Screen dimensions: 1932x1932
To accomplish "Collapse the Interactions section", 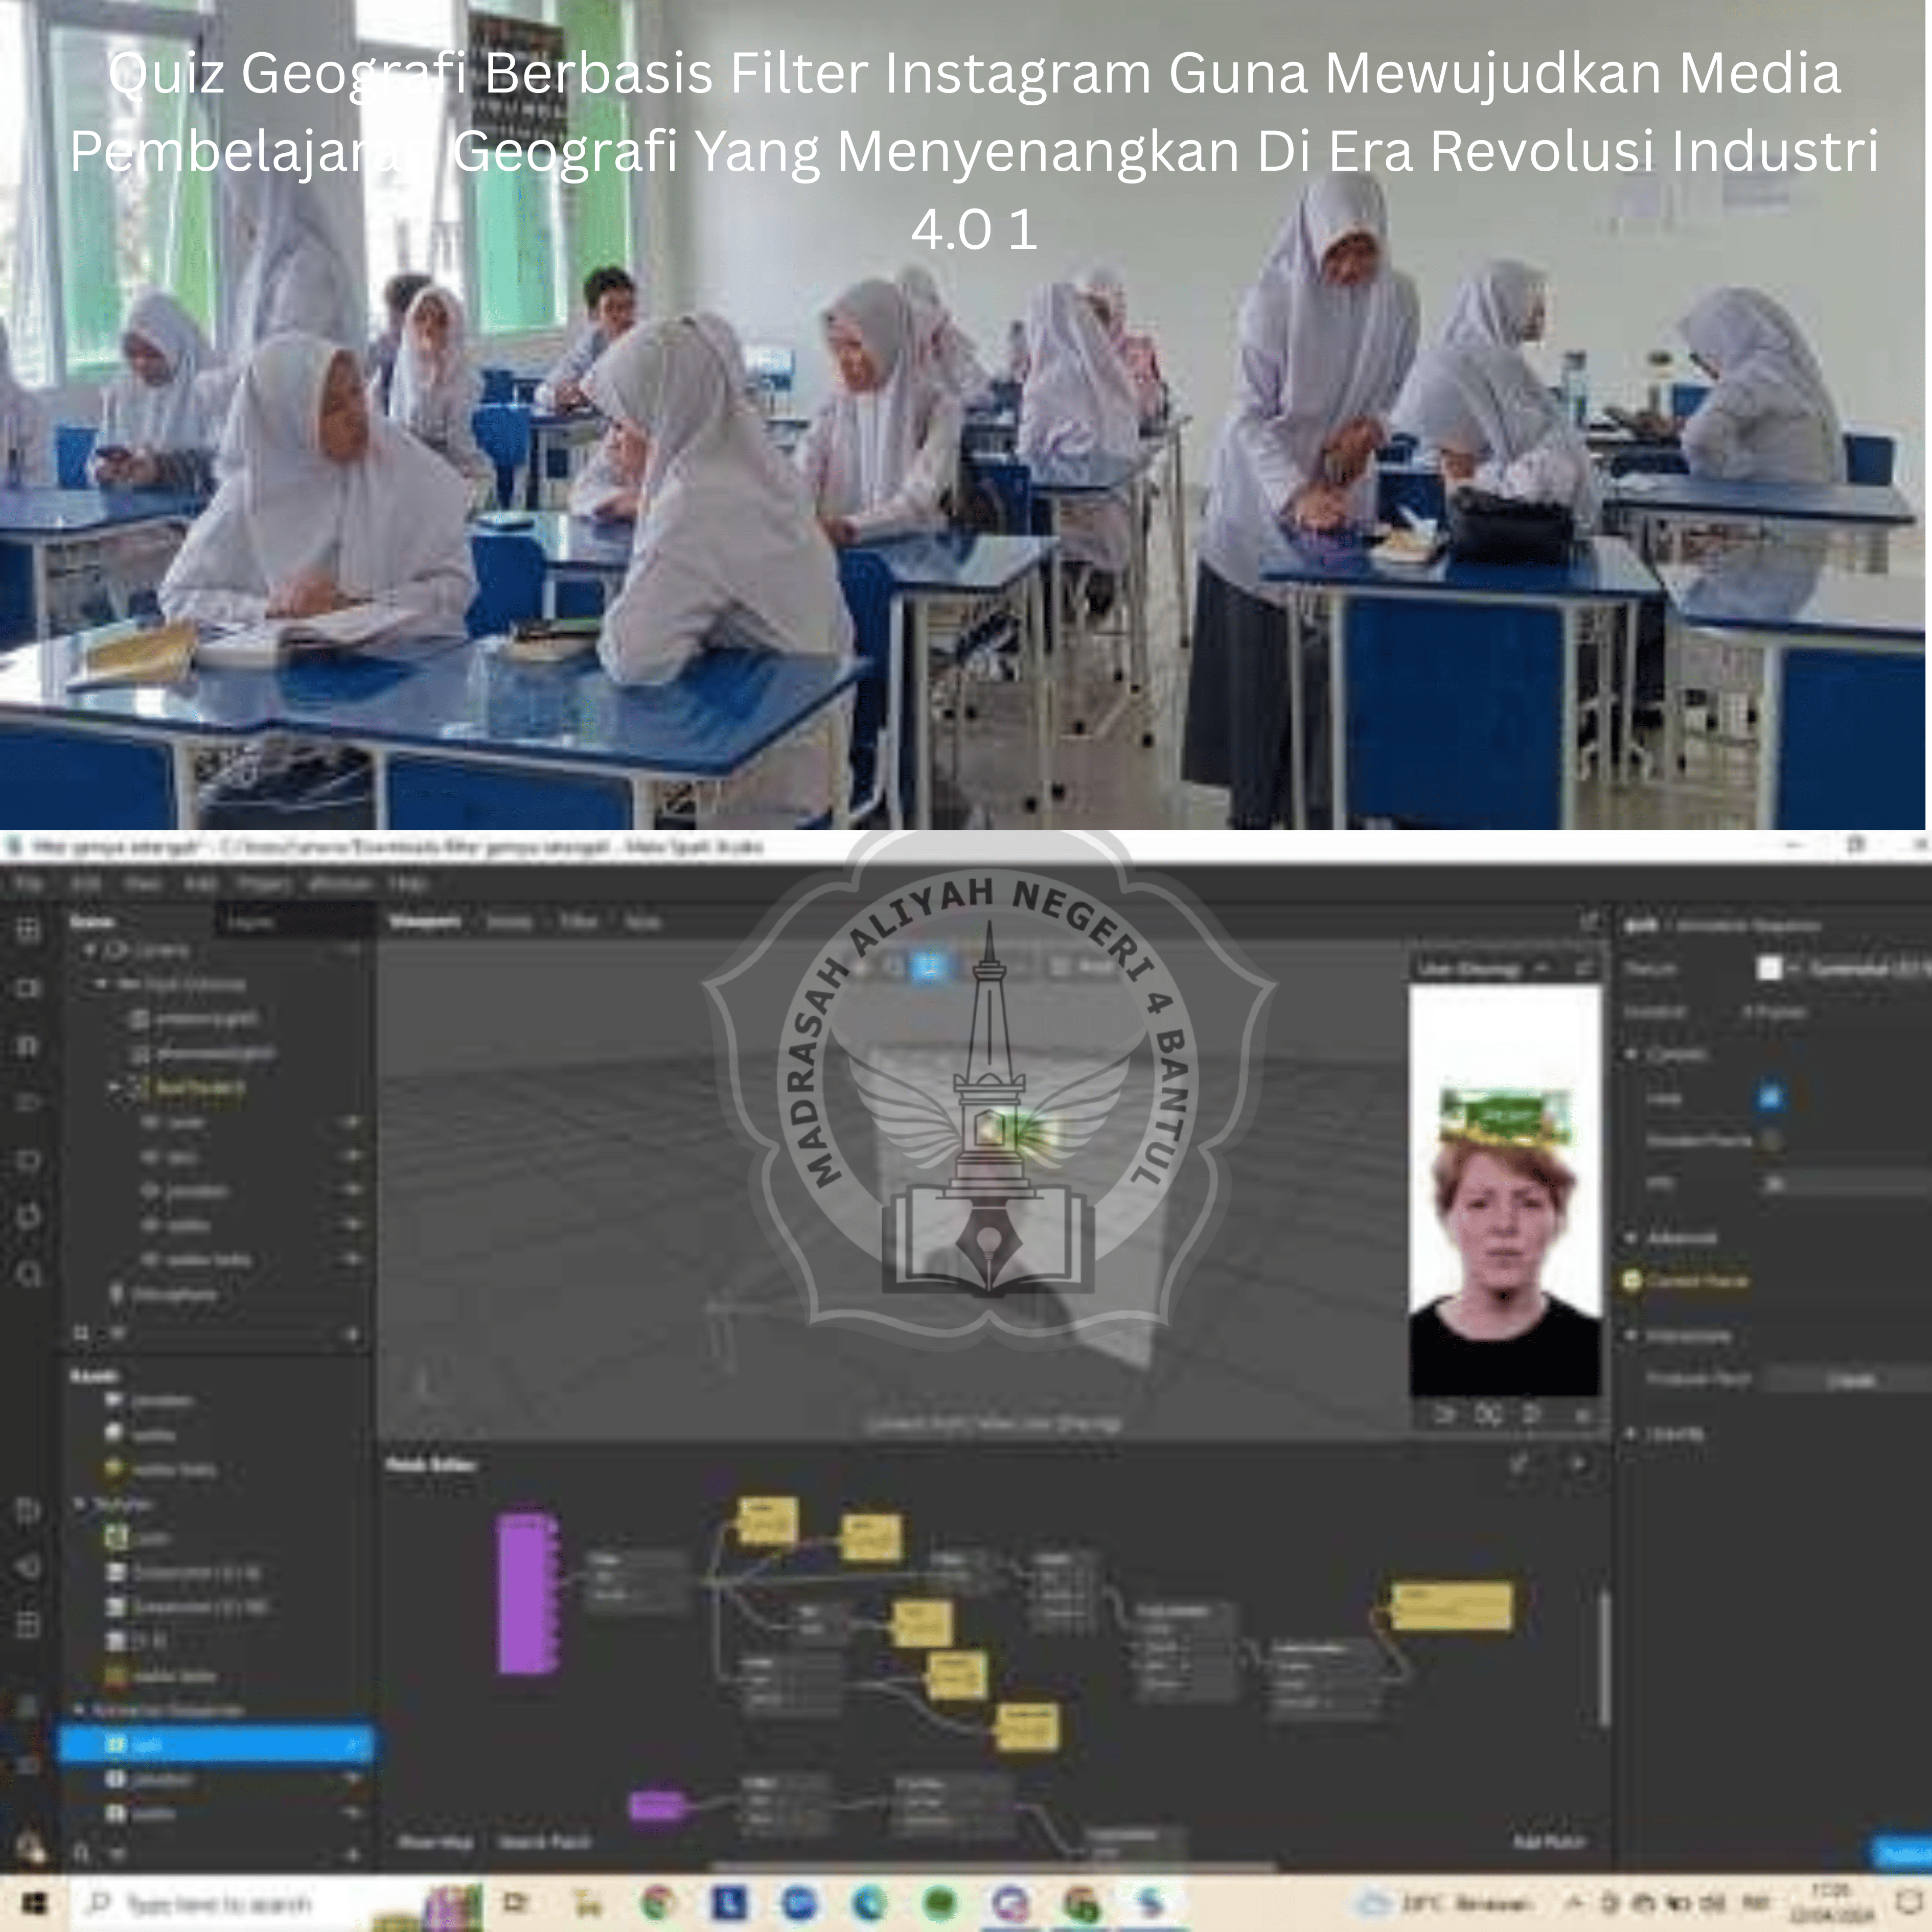I will 1630,1336.
